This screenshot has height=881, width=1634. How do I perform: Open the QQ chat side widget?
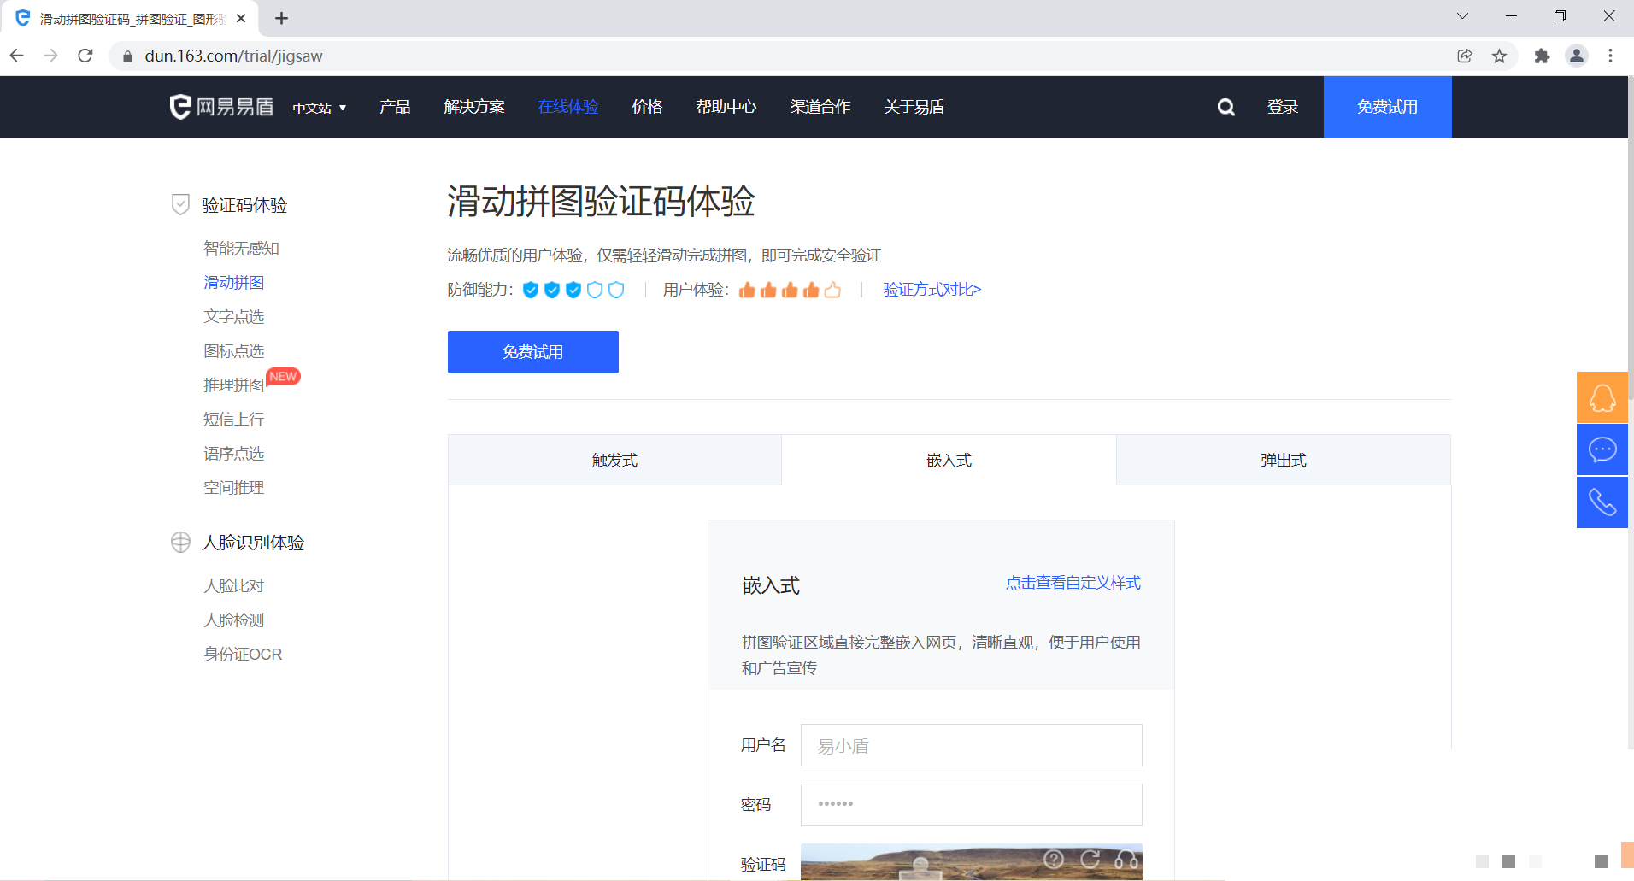point(1602,397)
